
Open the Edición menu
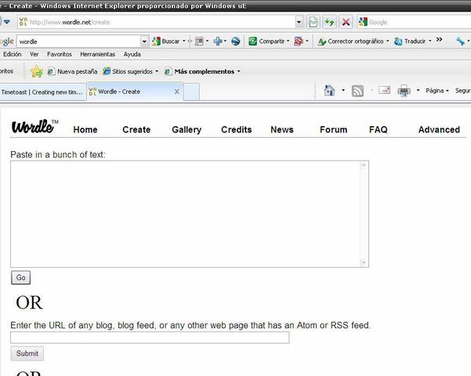click(x=13, y=54)
